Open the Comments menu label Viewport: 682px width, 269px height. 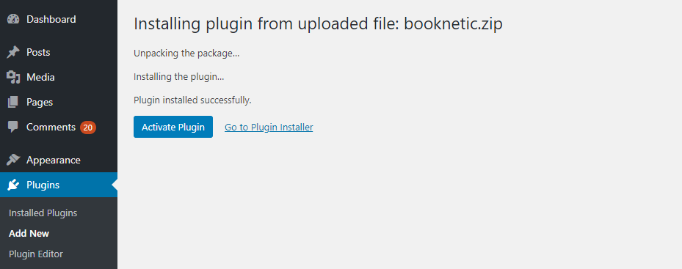pyautogui.click(x=51, y=127)
